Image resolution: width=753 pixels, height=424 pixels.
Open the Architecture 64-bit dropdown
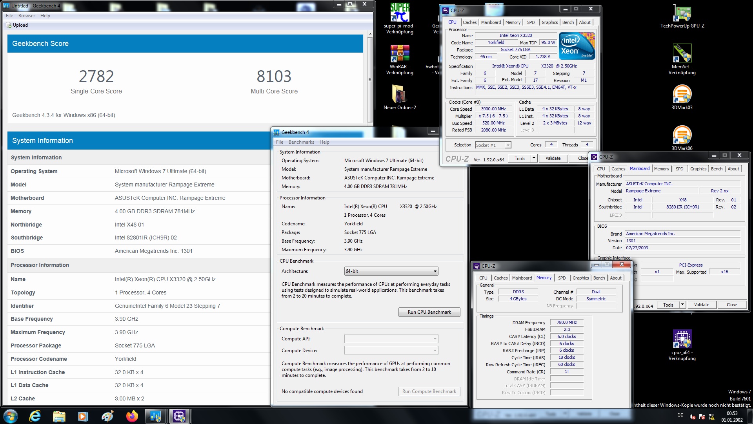(391, 271)
